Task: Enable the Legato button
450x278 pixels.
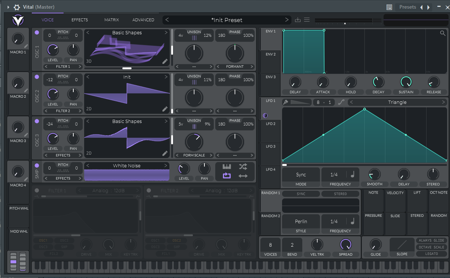Action: tap(431, 254)
